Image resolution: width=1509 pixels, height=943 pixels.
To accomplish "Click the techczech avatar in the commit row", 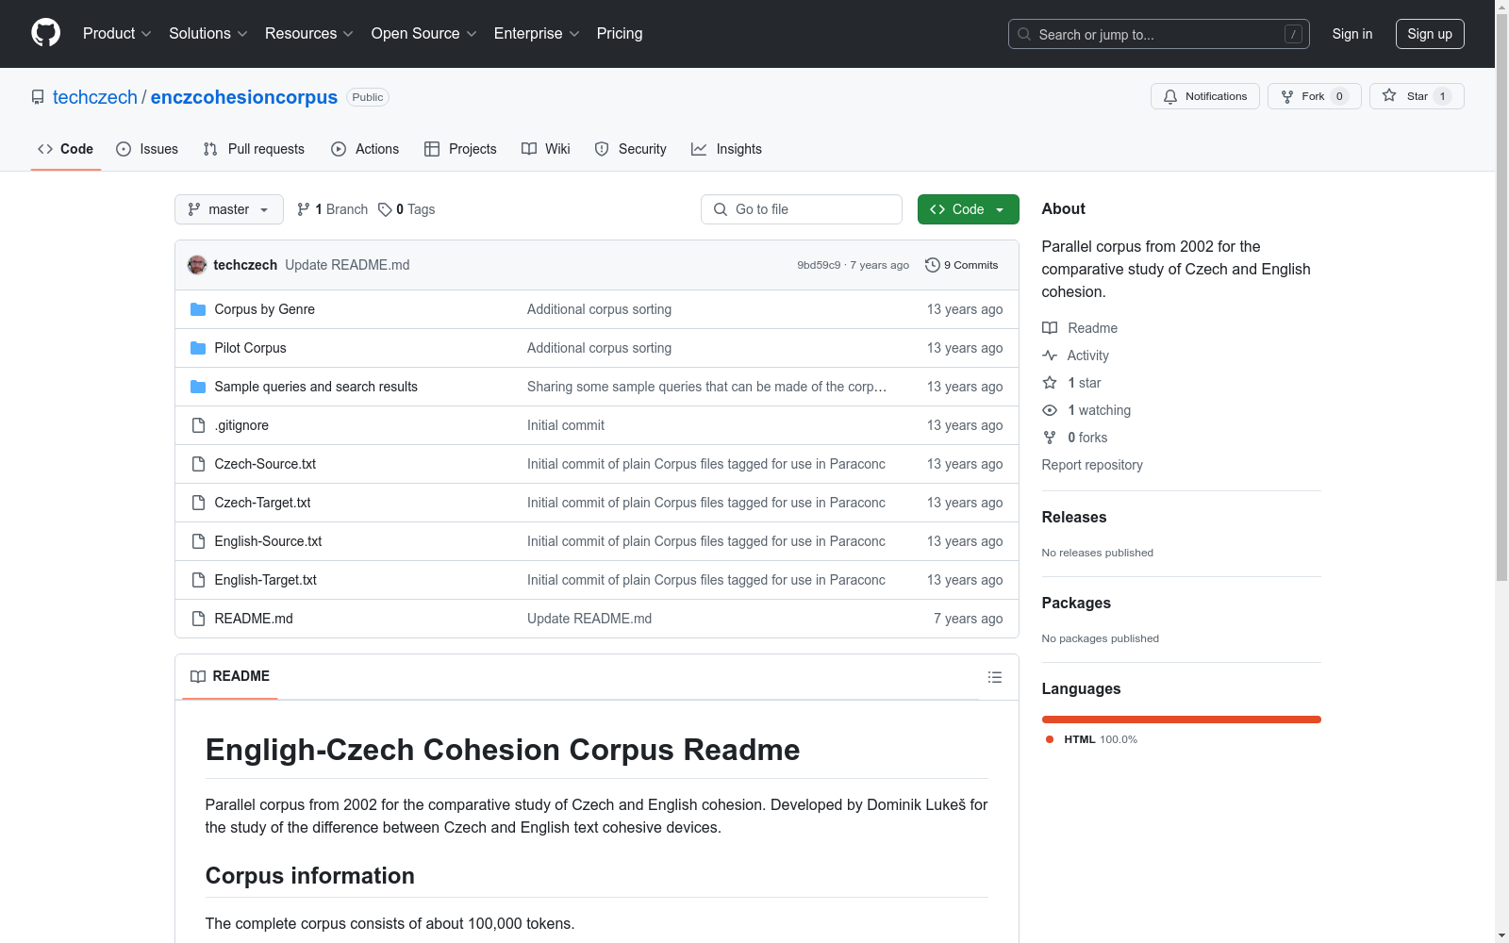I will [197, 265].
